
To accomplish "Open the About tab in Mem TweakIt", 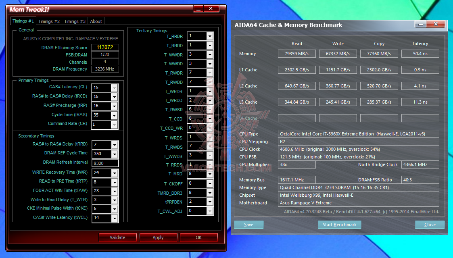I will point(96,21).
